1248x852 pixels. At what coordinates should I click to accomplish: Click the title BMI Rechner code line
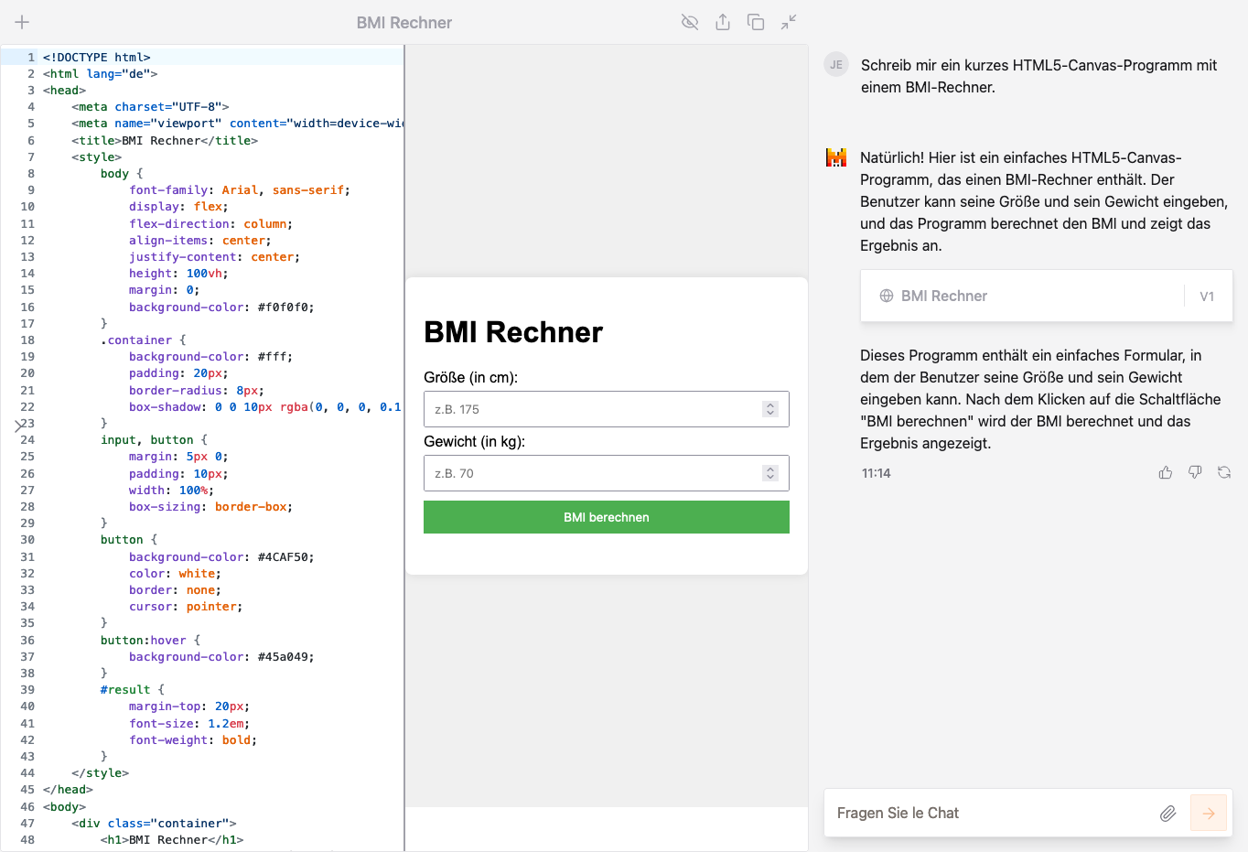(165, 140)
